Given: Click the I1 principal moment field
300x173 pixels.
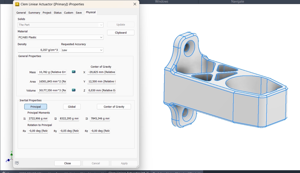Looking at the screenshot, I should pyautogui.click(x=38, y=118).
